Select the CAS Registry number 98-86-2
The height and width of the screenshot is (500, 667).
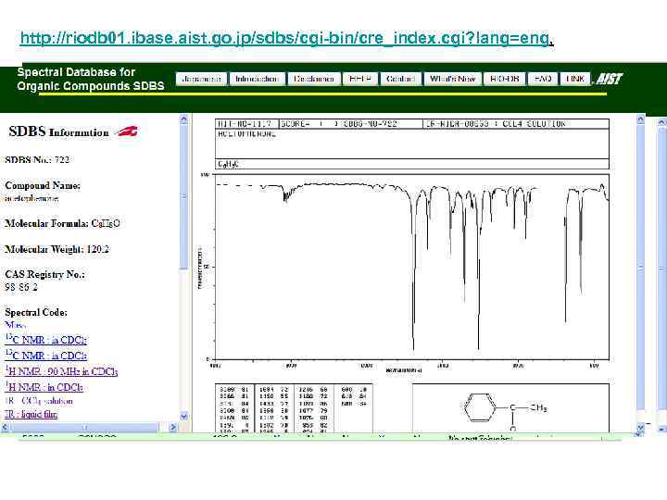coord(21,287)
